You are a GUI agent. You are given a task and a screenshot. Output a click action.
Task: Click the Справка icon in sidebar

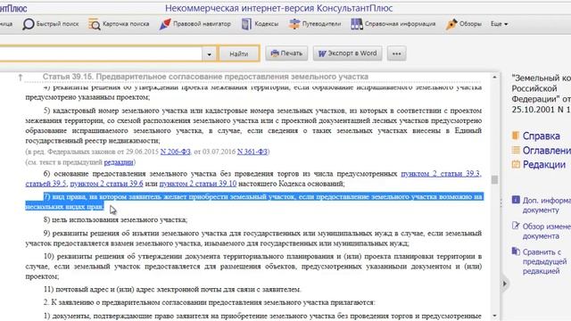[x=516, y=136]
